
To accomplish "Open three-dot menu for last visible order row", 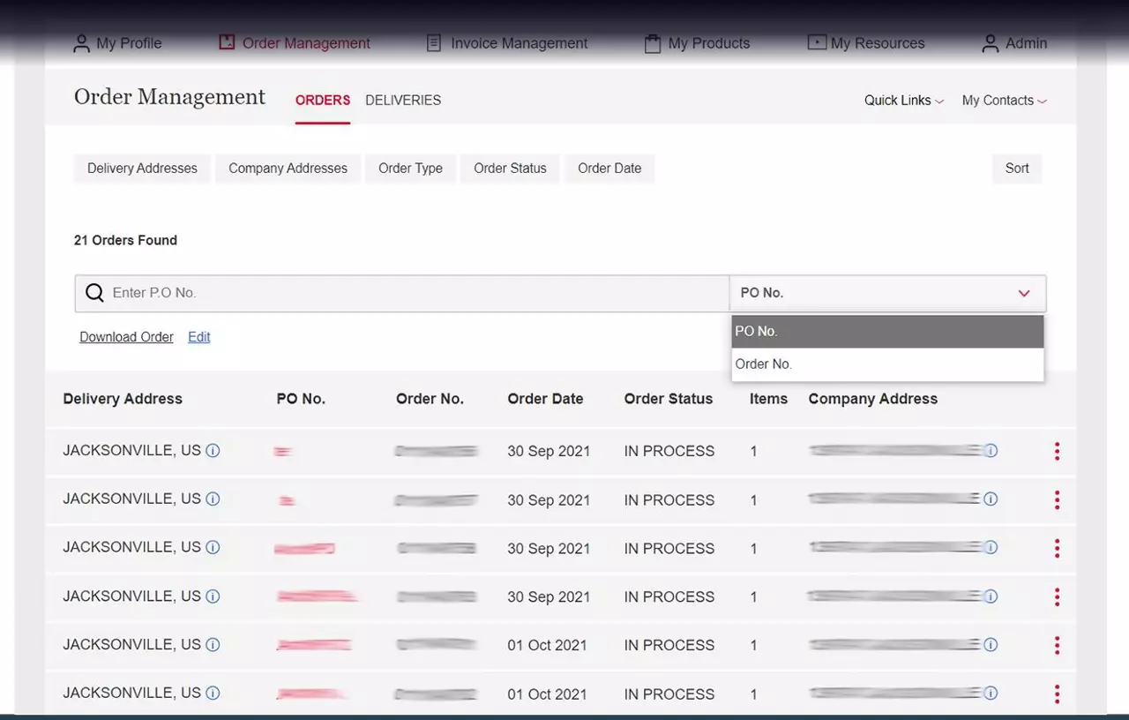I will [1056, 694].
